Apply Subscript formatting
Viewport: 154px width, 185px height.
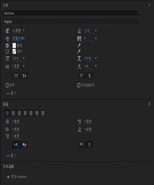point(90,76)
